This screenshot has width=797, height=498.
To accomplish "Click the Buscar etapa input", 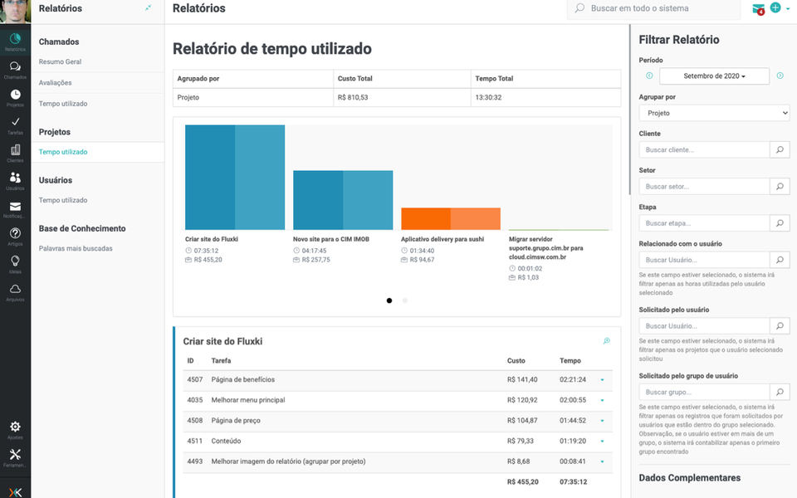I will point(704,223).
